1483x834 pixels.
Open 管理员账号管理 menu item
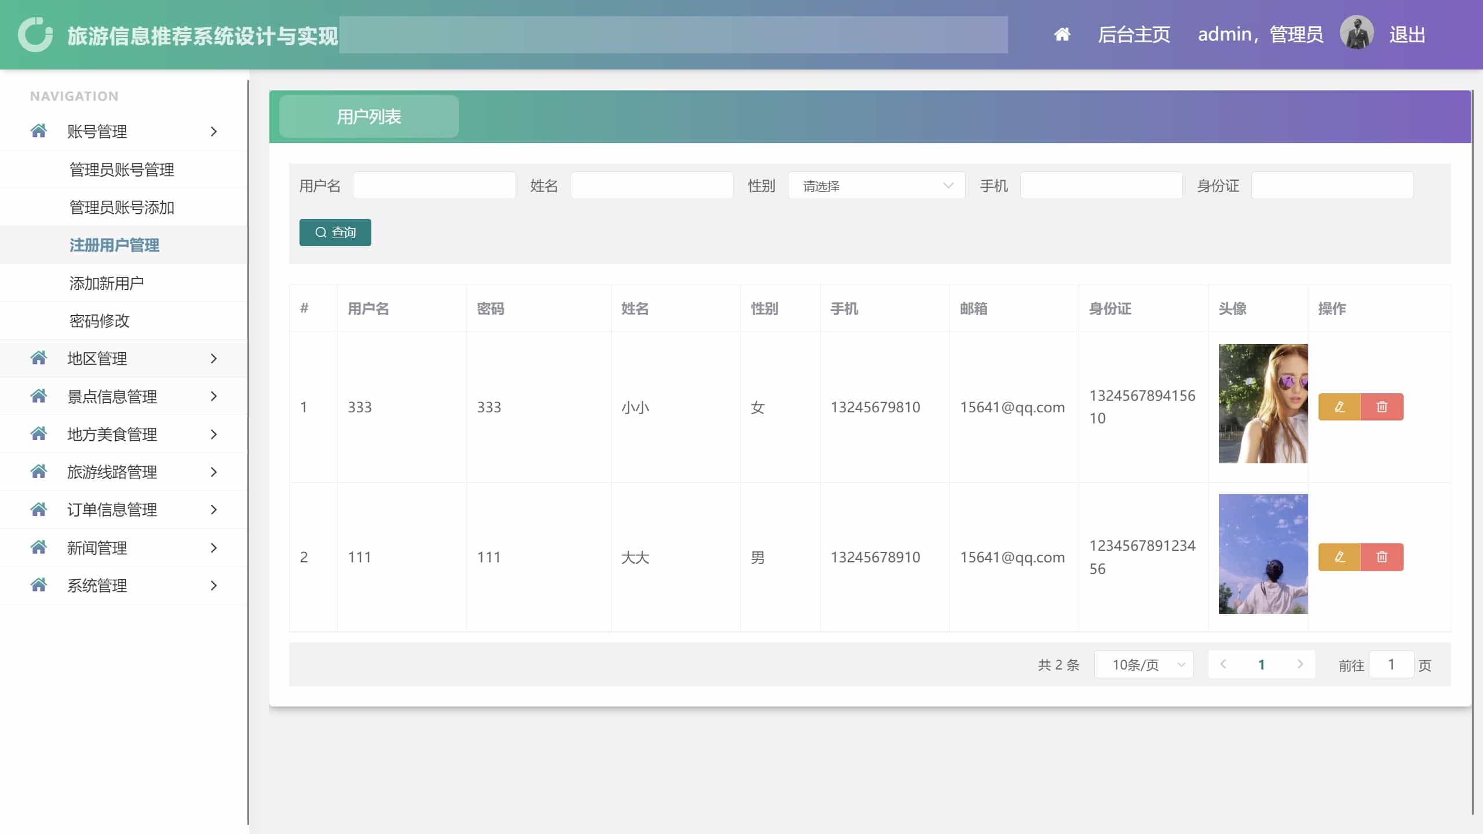pyautogui.click(x=124, y=170)
